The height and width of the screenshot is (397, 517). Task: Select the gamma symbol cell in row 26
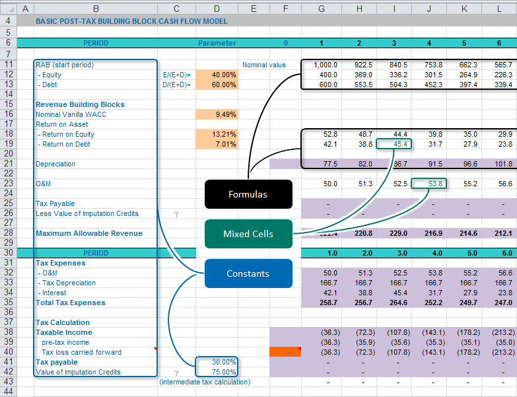[x=177, y=213]
